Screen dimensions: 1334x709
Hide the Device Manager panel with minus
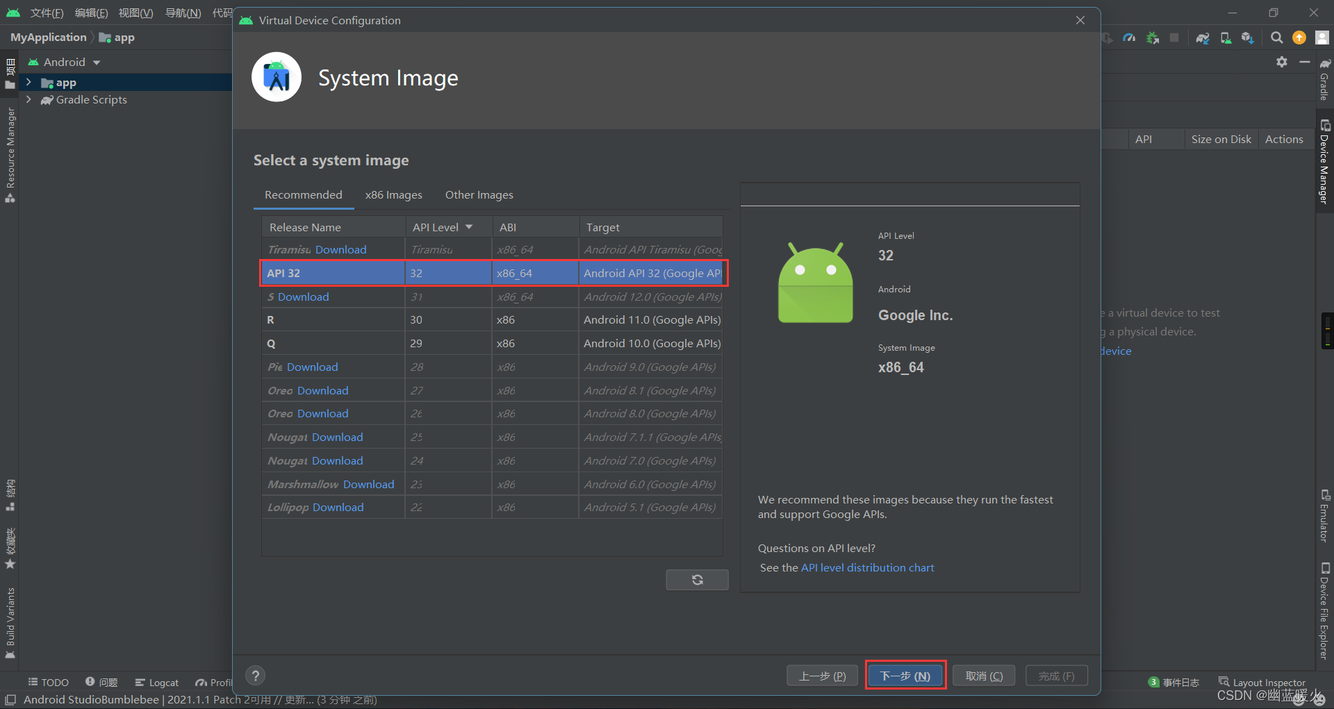(x=1305, y=62)
